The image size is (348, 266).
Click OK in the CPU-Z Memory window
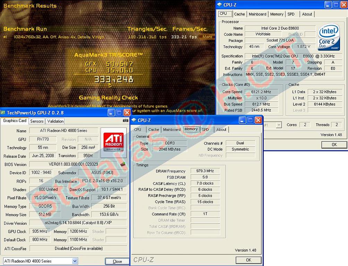[248, 260]
